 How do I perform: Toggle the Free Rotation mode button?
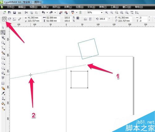(x=4, y=19)
